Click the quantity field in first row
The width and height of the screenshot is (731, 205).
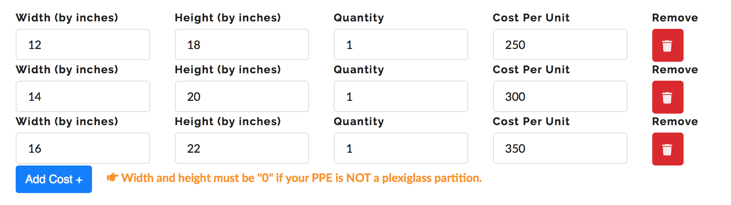pos(401,44)
